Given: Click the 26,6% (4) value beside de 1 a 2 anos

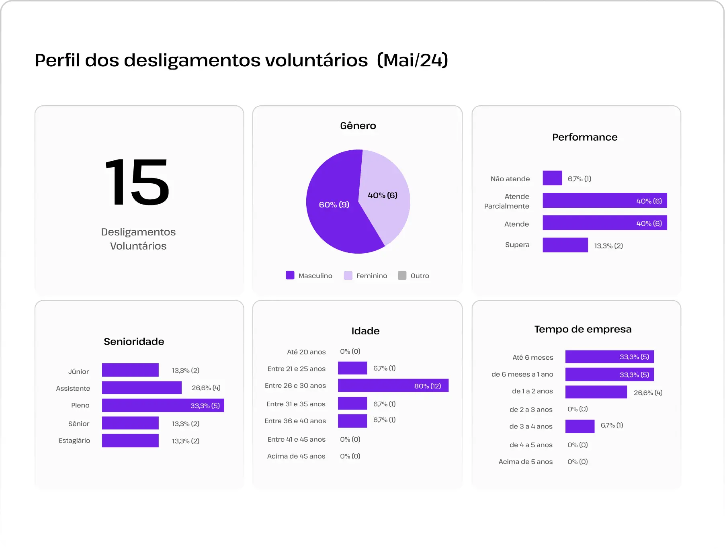Looking at the screenshot, I should [648, 393].
